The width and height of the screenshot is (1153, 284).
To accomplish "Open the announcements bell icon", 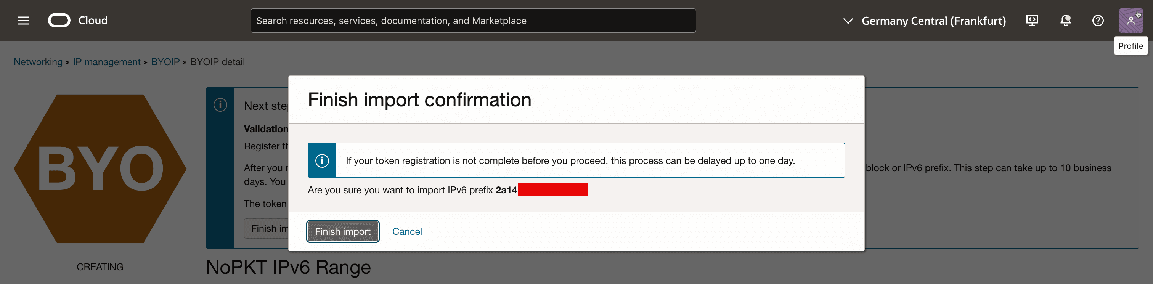I will coord(1065,21).
